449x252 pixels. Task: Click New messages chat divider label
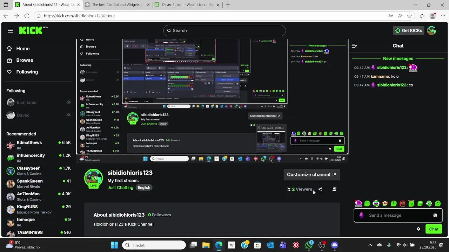click(398, 58)
